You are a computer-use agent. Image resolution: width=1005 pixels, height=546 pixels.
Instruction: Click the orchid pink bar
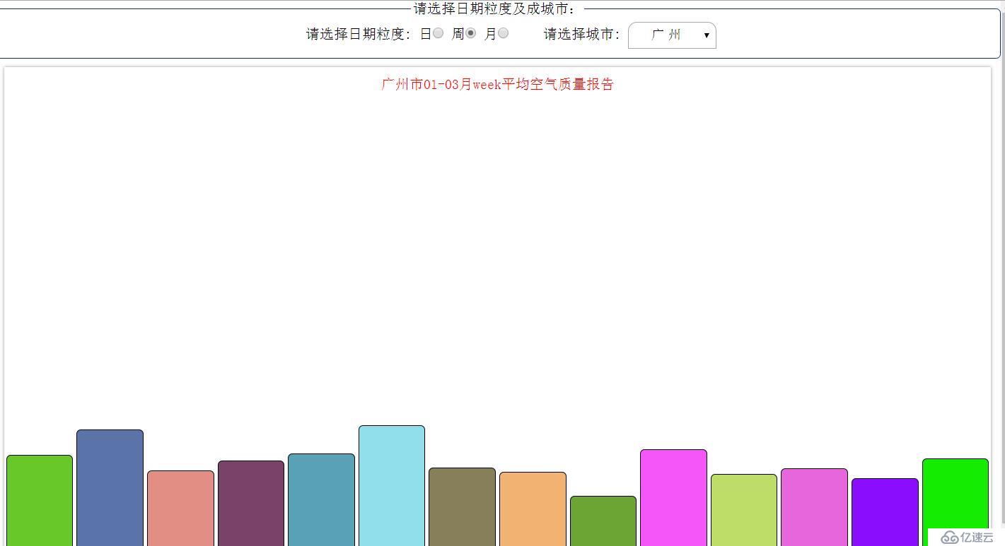814,507
